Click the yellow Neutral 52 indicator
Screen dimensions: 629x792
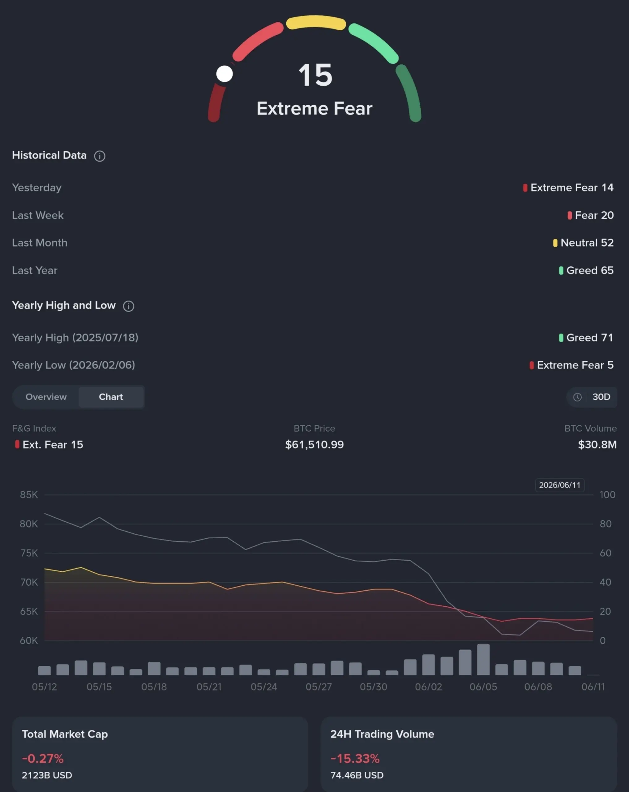click(x=555, y=243)
